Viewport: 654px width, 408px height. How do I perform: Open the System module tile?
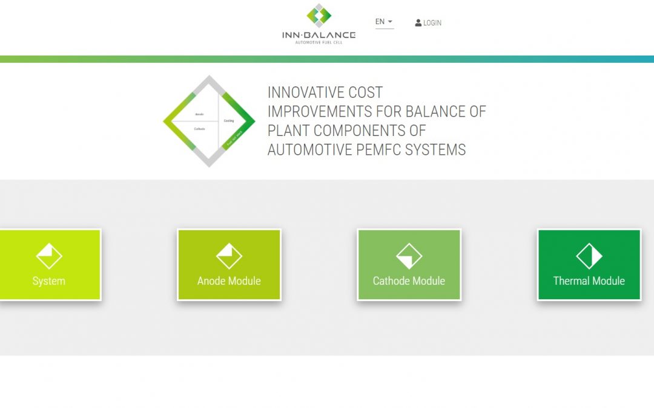(x=50, y=265)
